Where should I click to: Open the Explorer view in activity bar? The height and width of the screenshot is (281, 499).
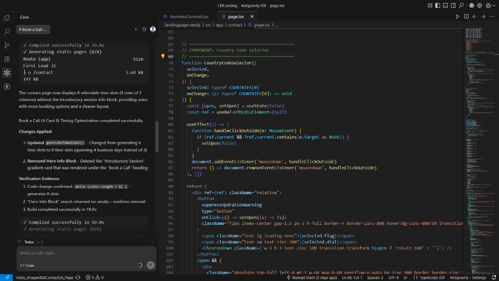7,18
